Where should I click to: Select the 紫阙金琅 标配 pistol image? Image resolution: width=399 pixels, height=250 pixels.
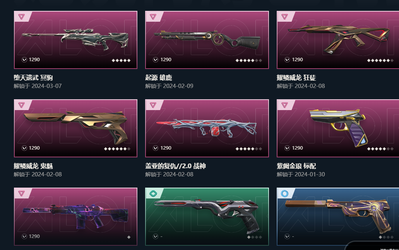[338, 128]
